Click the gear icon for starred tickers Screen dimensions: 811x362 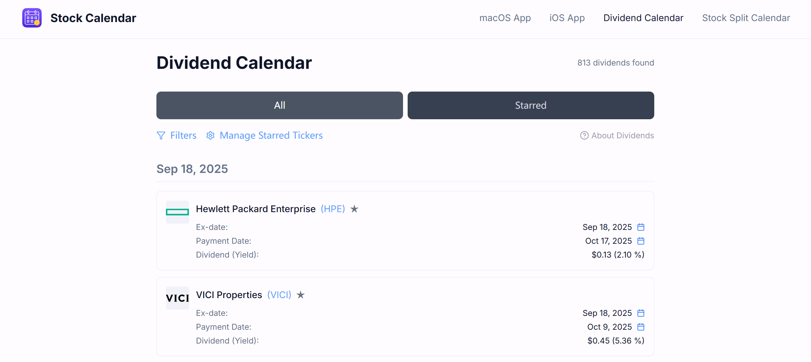[210, 135]
